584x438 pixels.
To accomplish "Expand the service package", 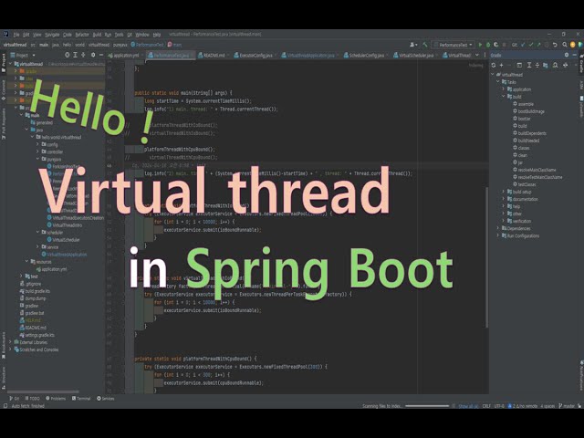I will pos(37,246).
